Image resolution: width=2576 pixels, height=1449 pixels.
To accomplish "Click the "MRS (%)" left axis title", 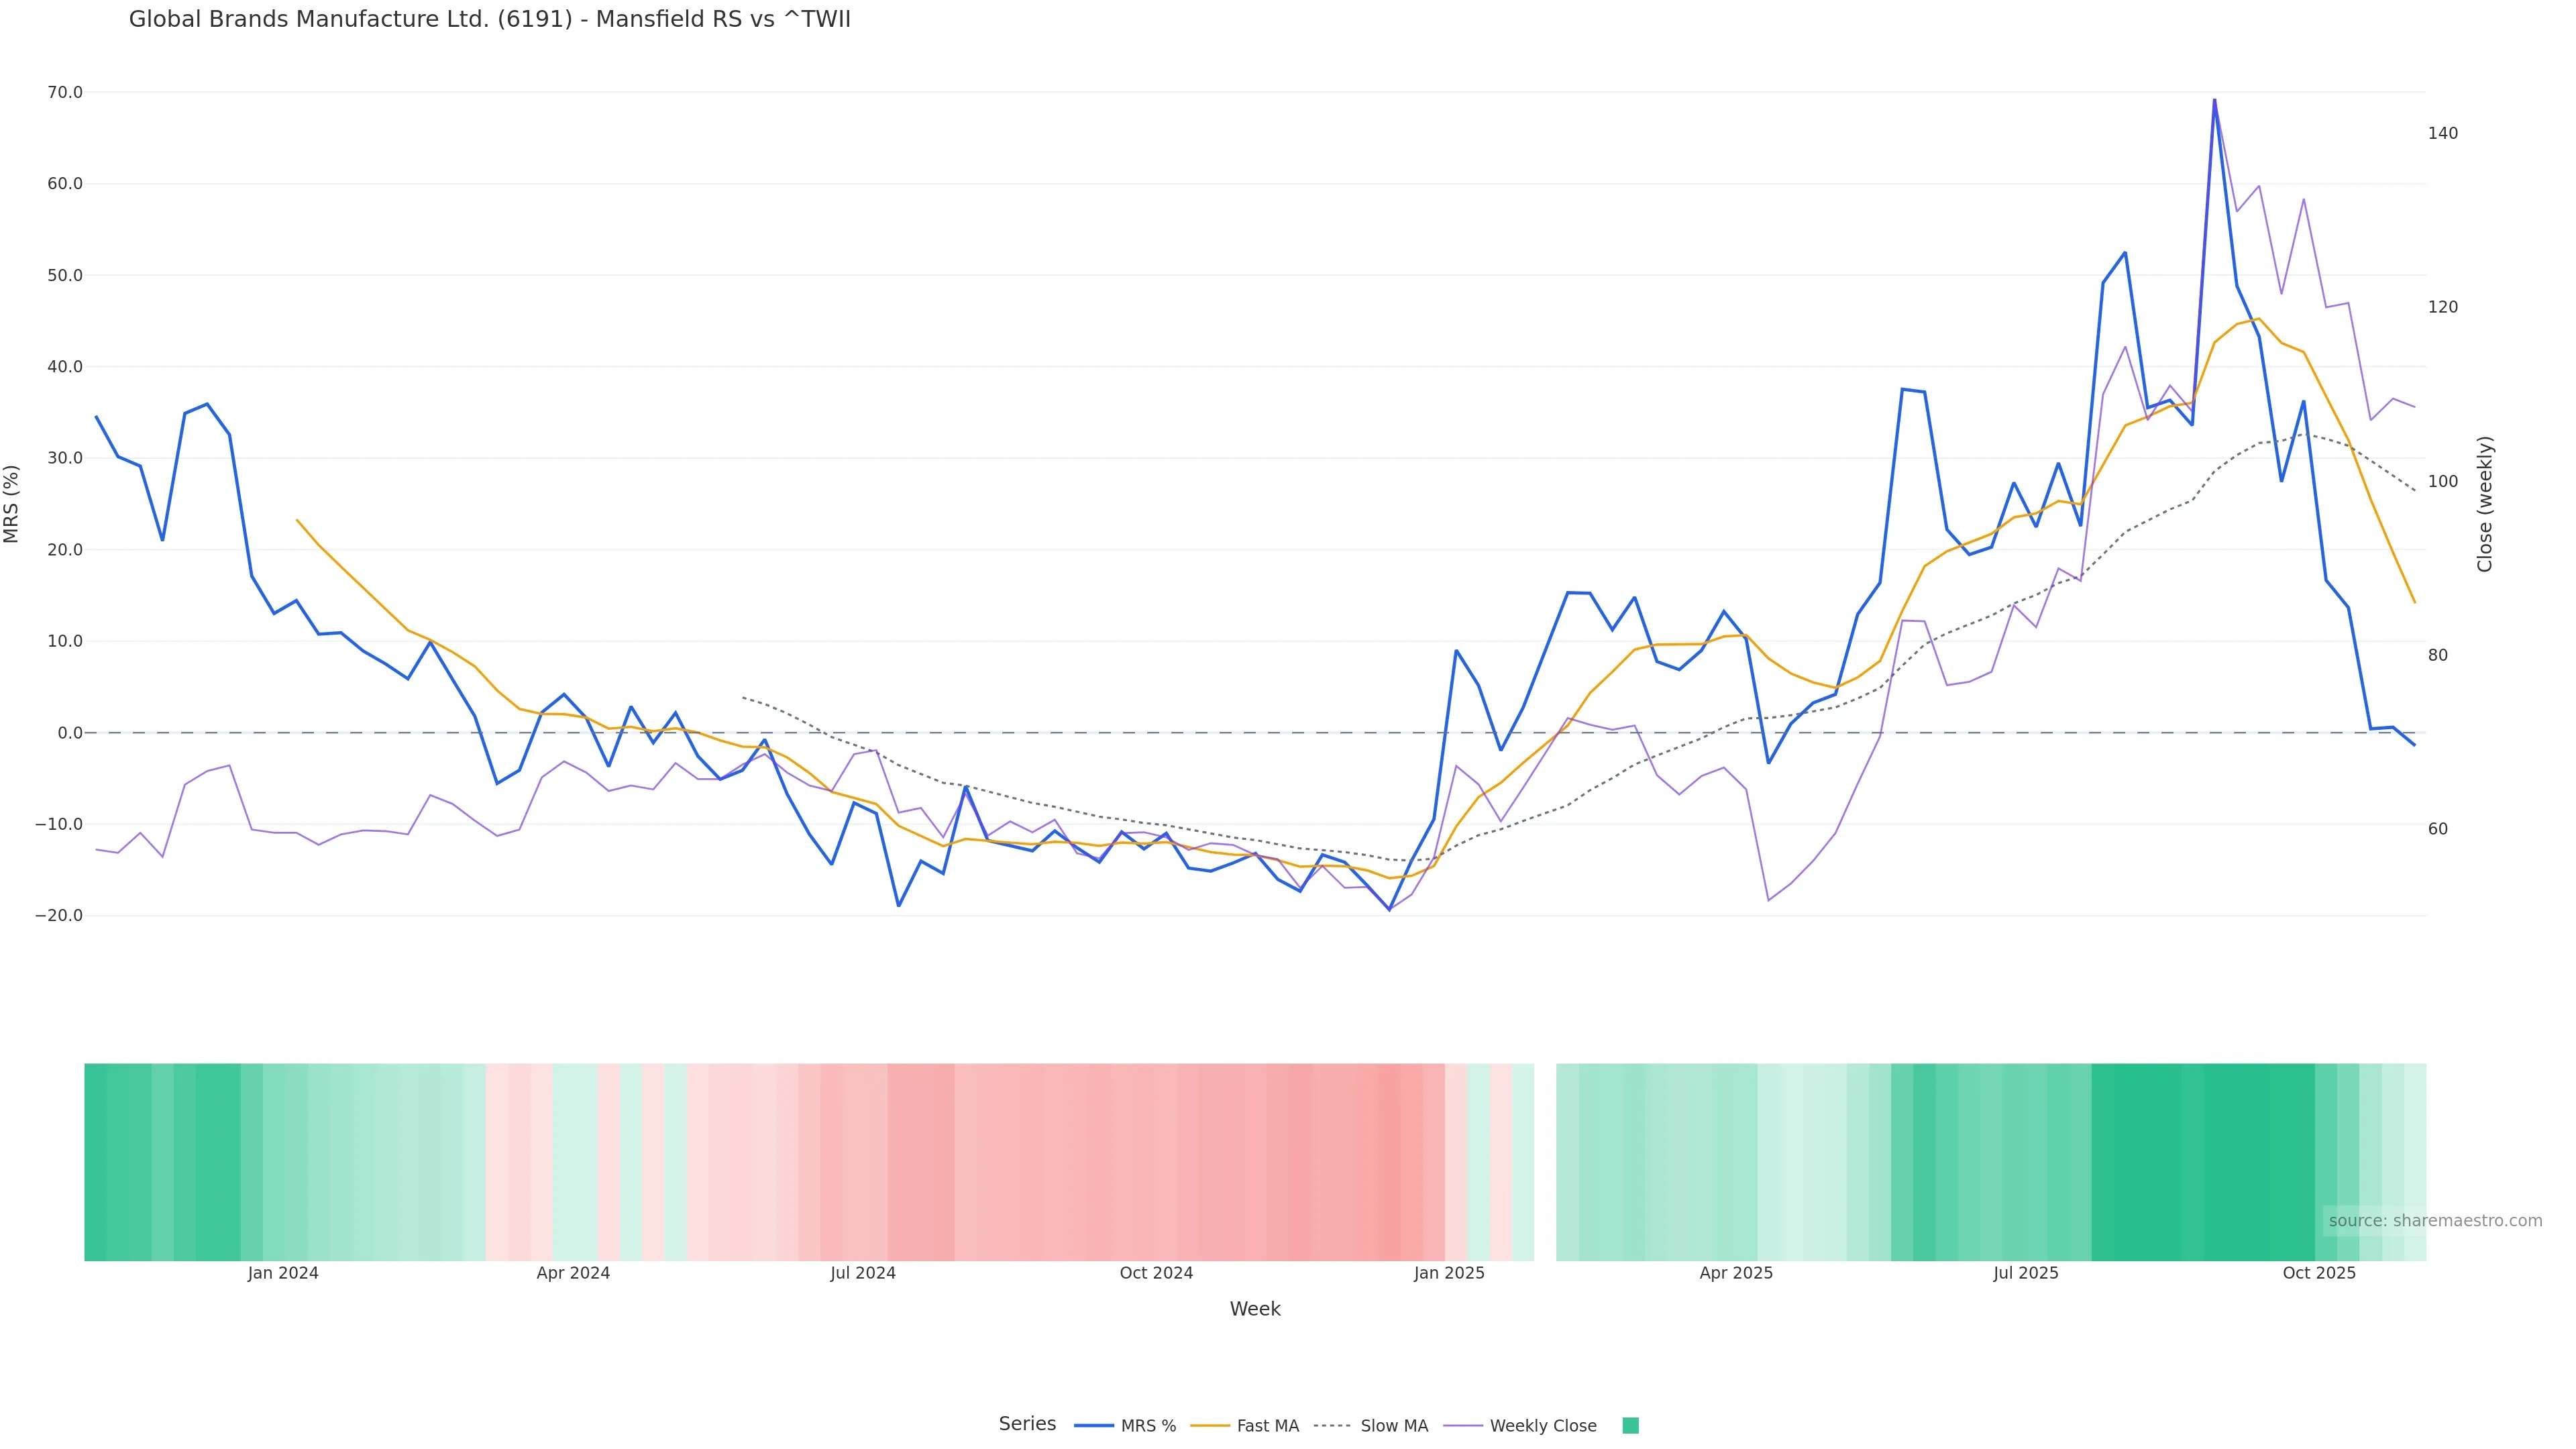I will [12, 504].
